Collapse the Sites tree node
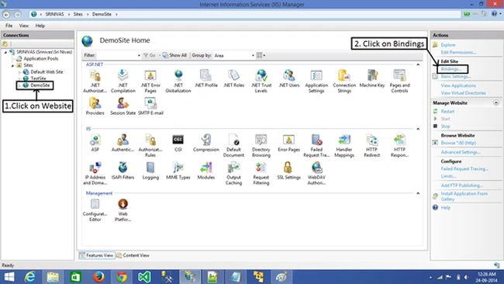 [13, 65]
